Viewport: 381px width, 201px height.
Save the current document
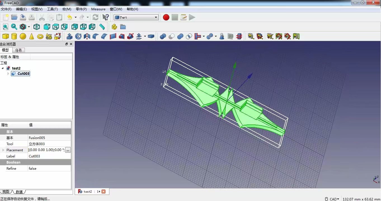coord(23,17)
